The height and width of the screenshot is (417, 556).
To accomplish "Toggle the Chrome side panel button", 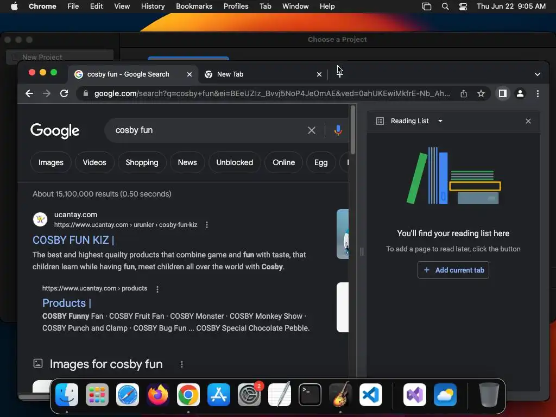I will click(x=502, y=93).
